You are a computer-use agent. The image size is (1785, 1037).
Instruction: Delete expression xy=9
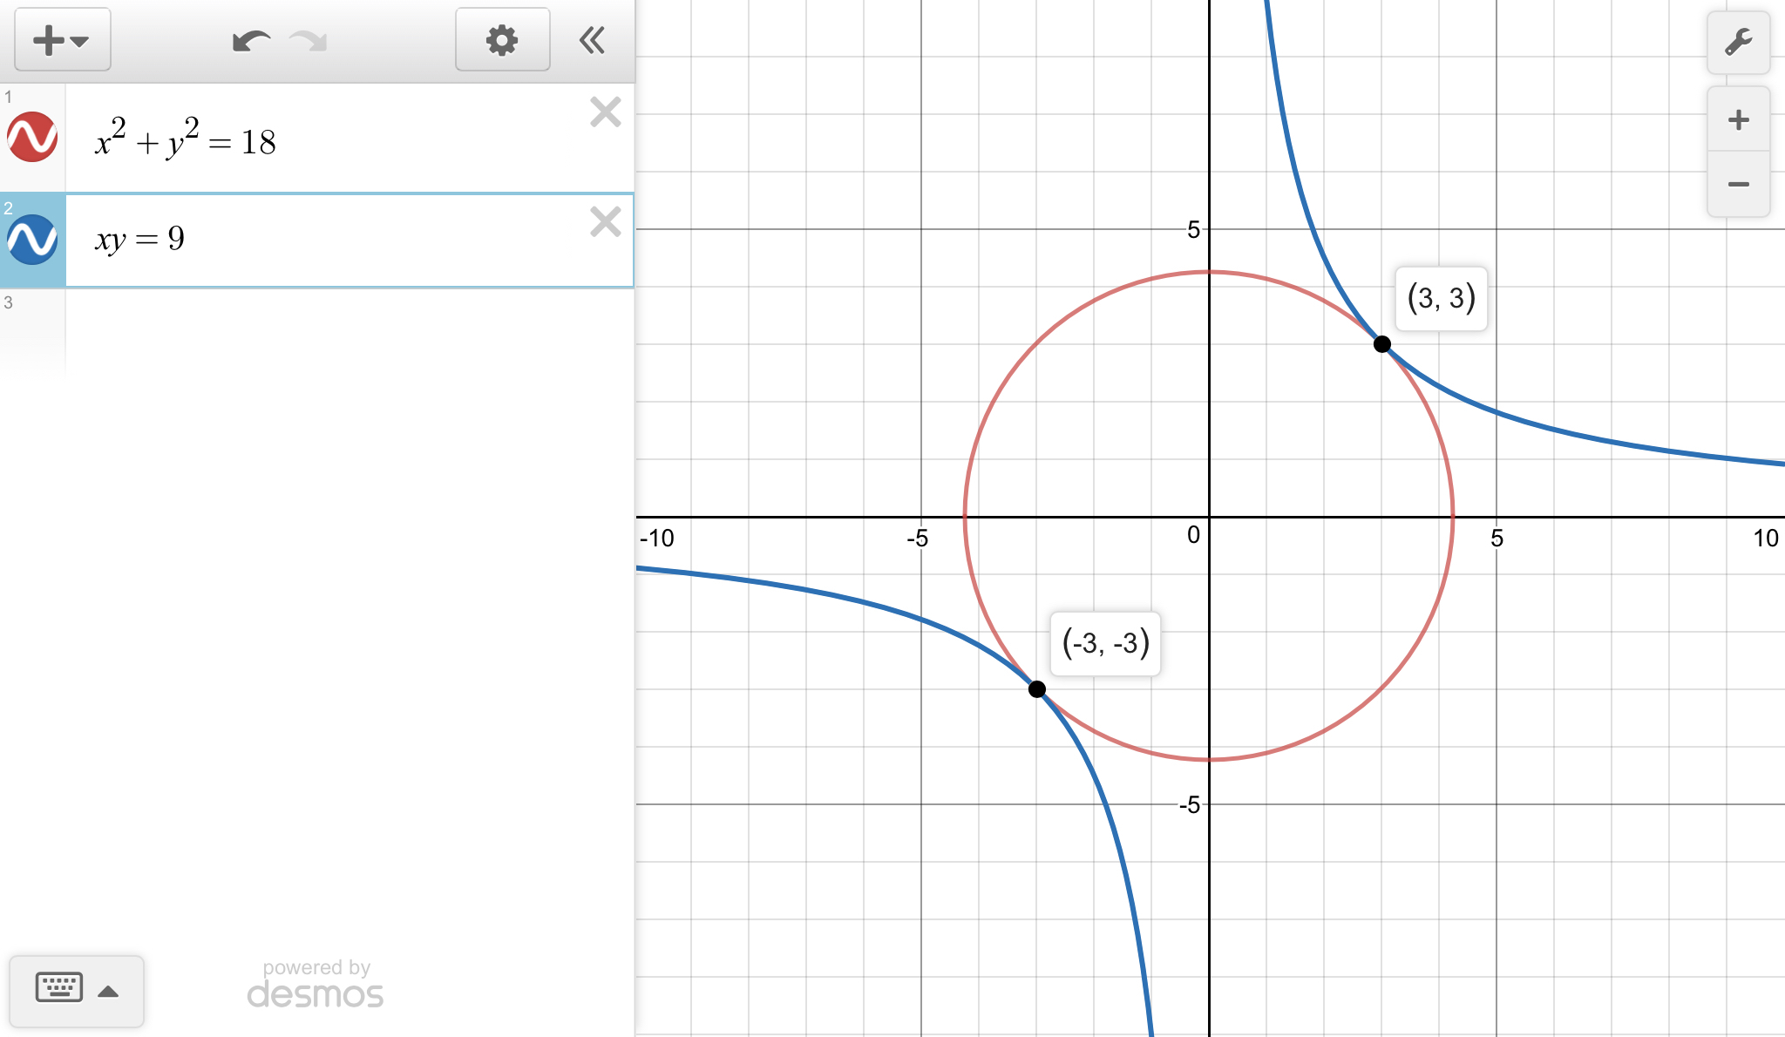(605, 222)
